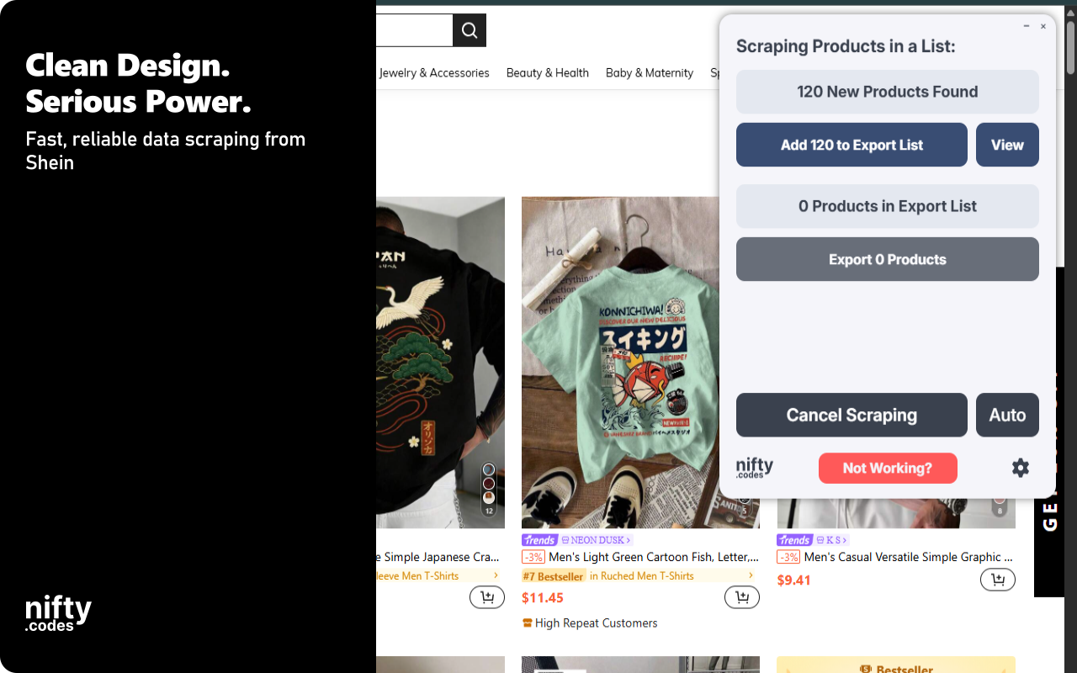Click the Trends badge on the $9.41 product
1077x673 pixels.
tap(794, 539)
